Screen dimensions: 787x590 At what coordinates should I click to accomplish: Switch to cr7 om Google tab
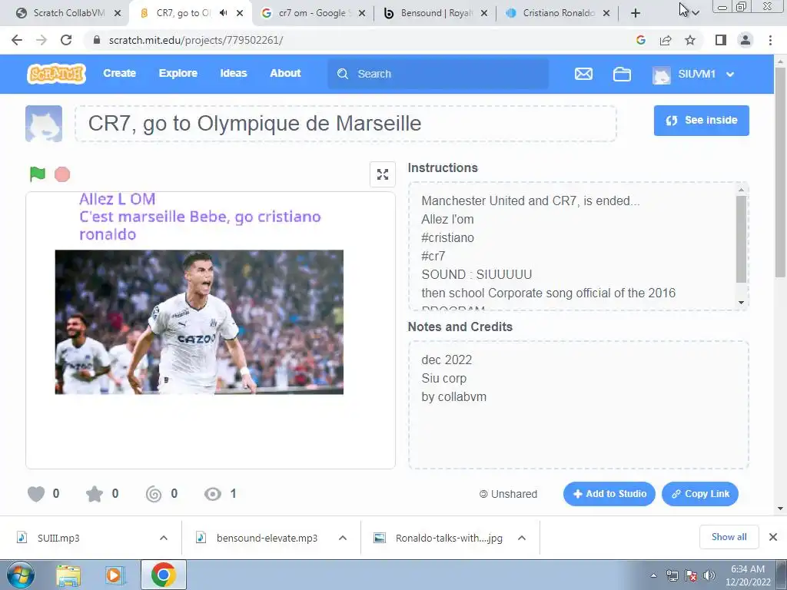point(312,13)
